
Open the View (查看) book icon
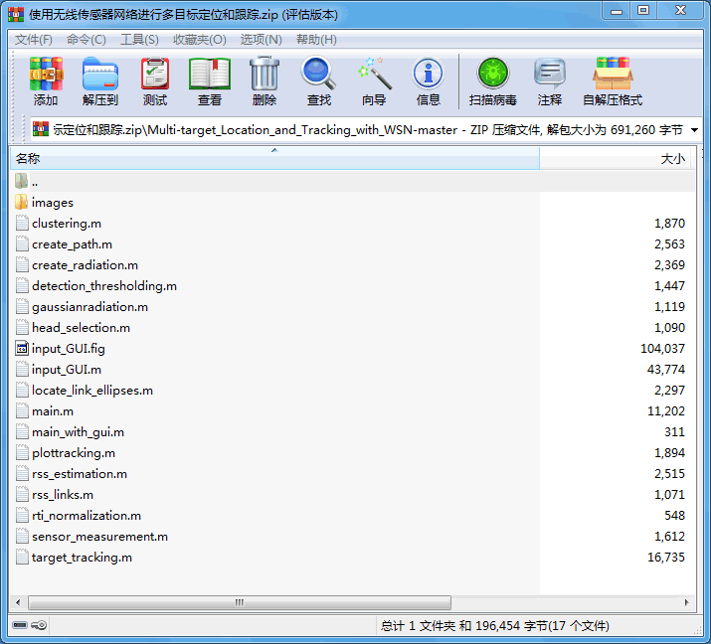click(x=210, y=81)
